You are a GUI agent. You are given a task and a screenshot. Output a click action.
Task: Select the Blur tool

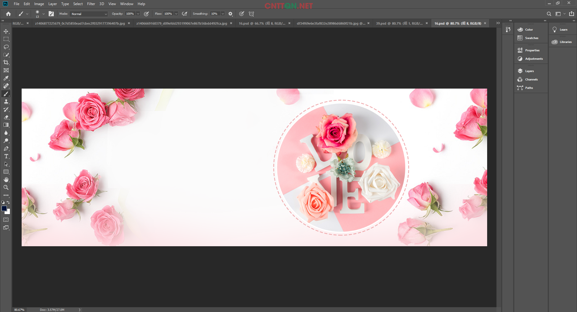pos(6,133)
